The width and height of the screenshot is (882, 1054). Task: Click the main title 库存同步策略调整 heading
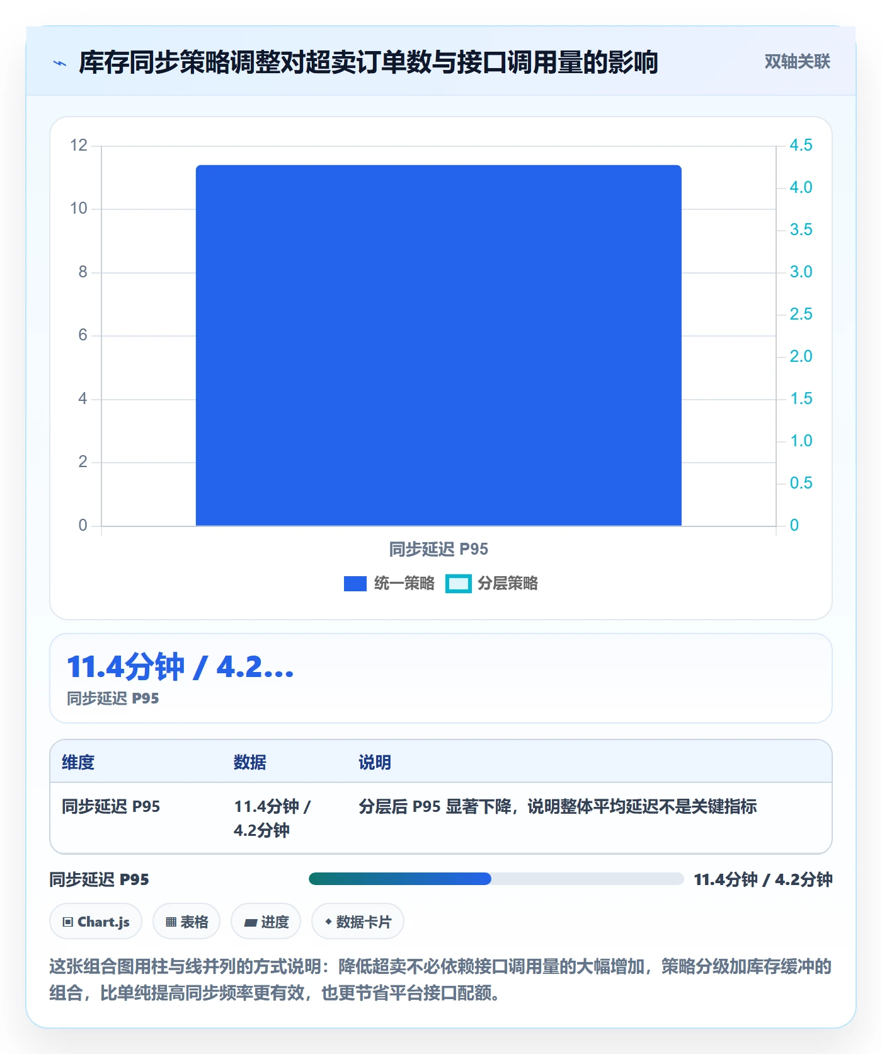(x=369, y=62)
